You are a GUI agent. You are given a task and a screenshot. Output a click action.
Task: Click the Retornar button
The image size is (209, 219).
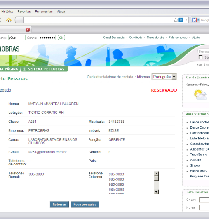coord(59,205)
